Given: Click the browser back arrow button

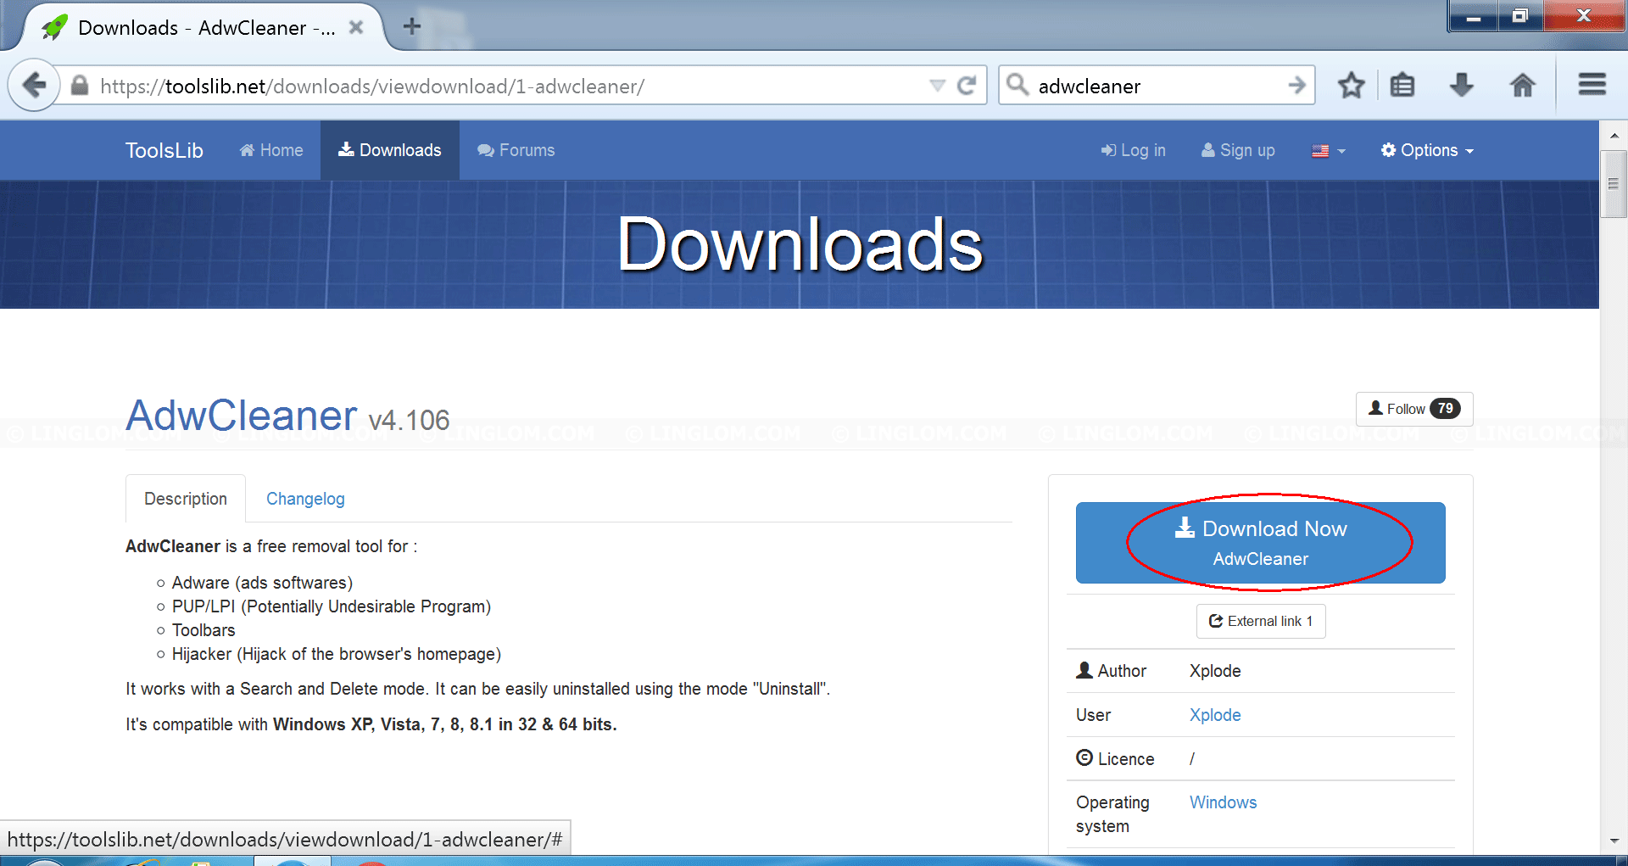Looking at the screenshot, I should (34, 86).
